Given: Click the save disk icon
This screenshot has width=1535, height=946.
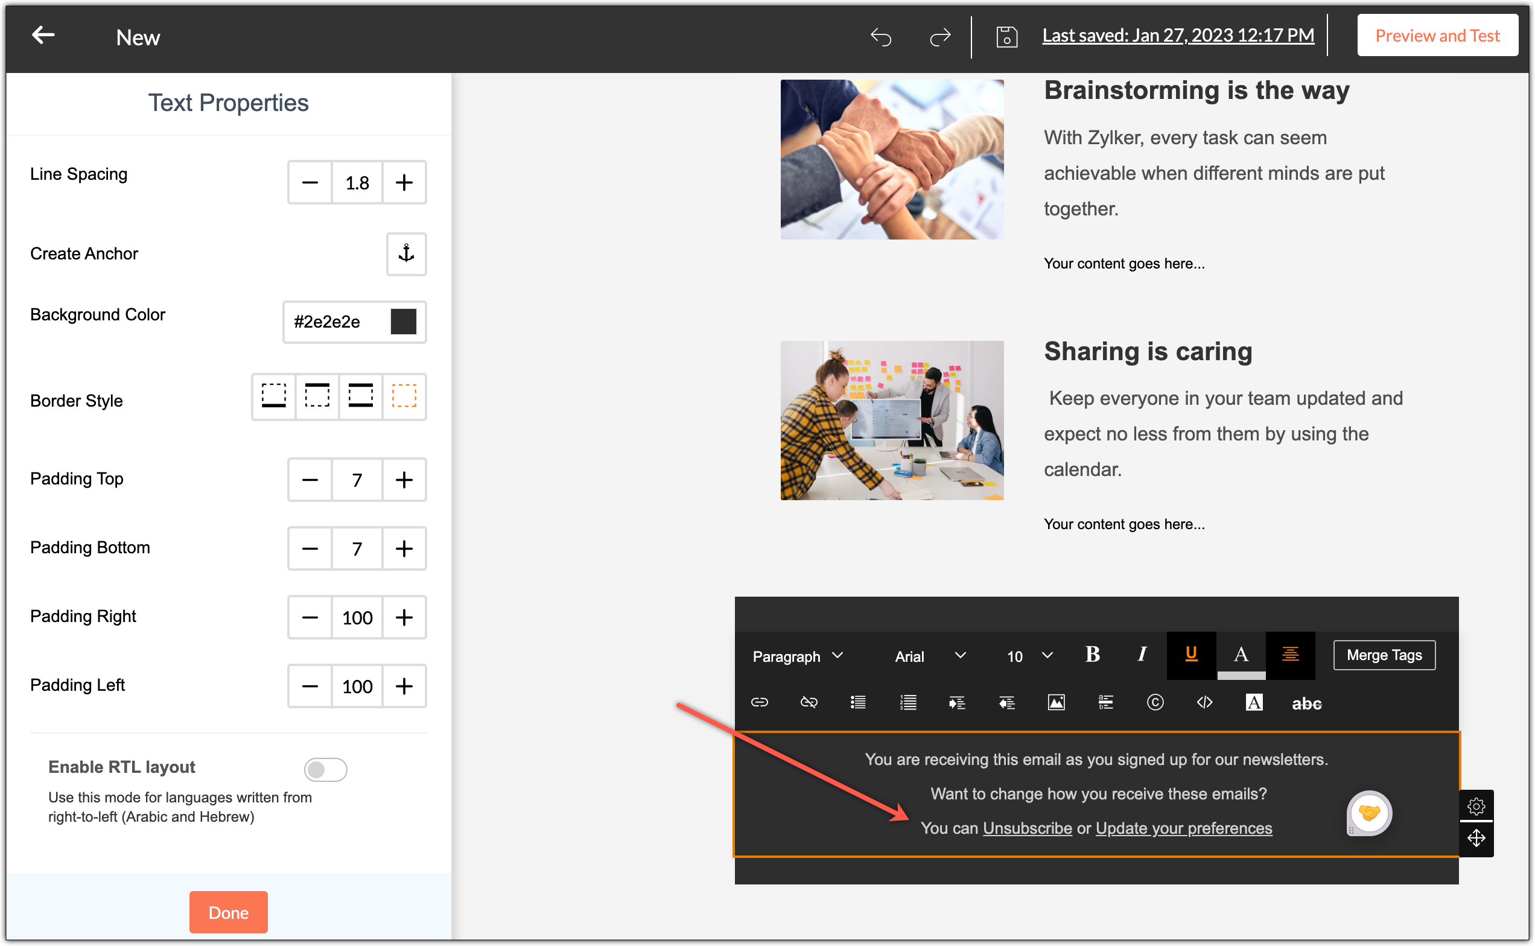Looking at the screenshot, I should 1006,37.
